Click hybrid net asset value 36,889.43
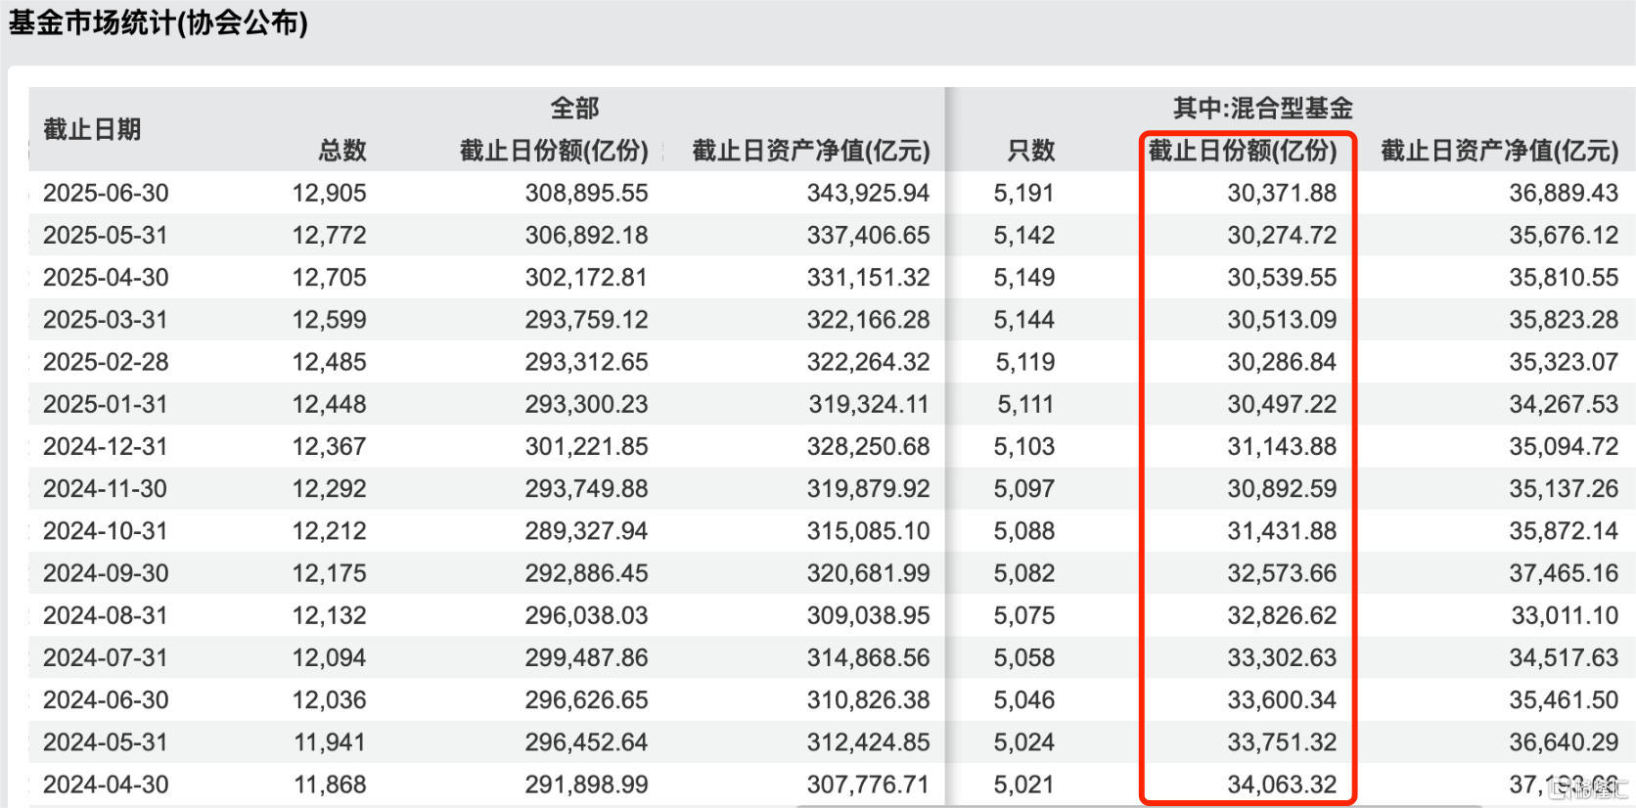The height and width of the screenshot is (808, 1636). 1564,193
